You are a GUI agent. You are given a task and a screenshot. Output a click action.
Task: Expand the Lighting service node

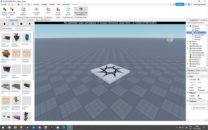(x=188, y=44)
